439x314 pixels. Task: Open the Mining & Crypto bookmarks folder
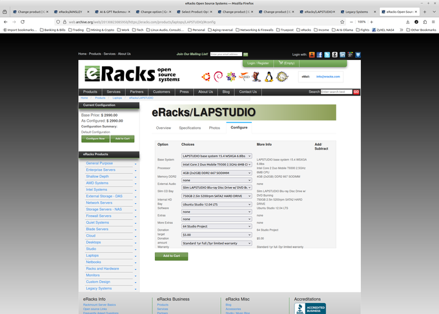point(100,30)
